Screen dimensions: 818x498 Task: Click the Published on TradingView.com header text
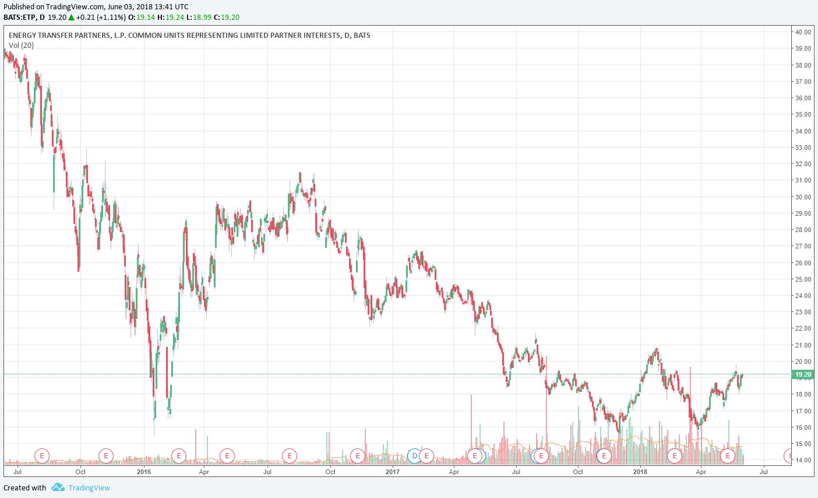[x=96, y=7]
